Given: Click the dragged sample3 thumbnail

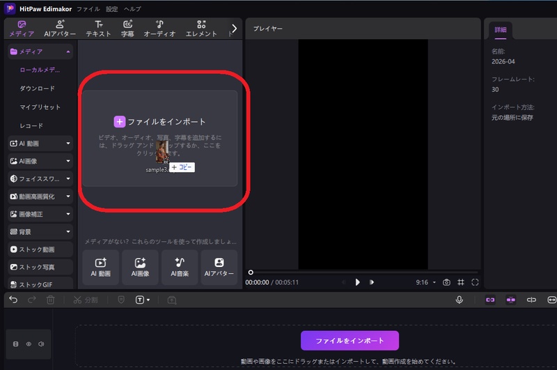Looking at the screenshot, I should [x=162, y=152].
